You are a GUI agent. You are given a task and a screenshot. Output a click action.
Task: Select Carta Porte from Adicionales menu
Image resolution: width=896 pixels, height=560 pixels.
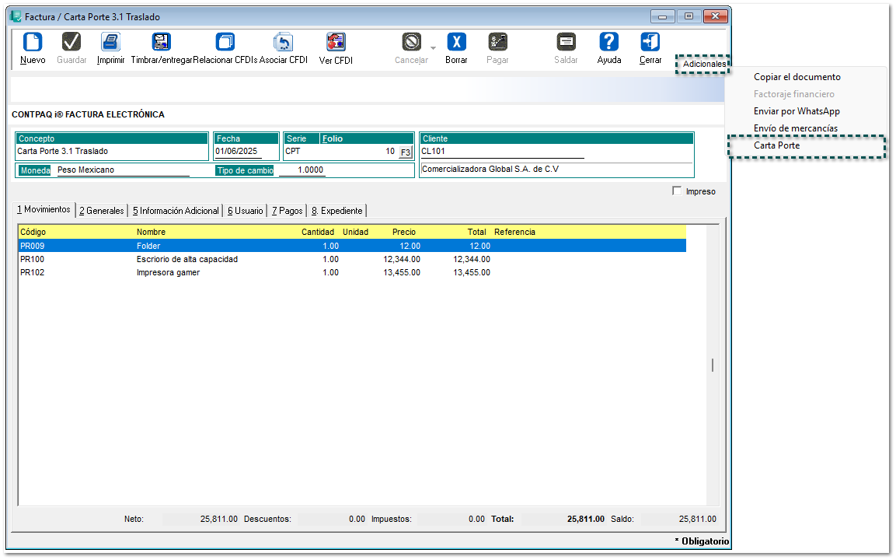(776, 145)
